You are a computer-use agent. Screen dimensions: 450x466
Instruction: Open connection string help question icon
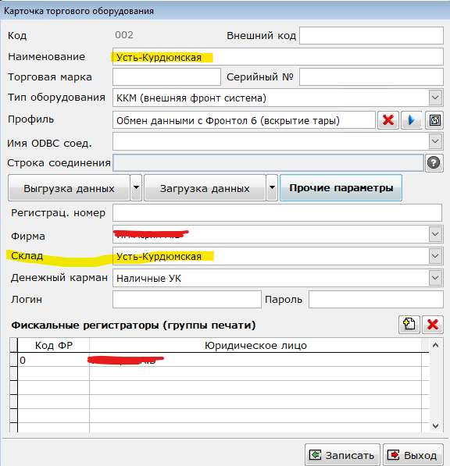point(434,163)
